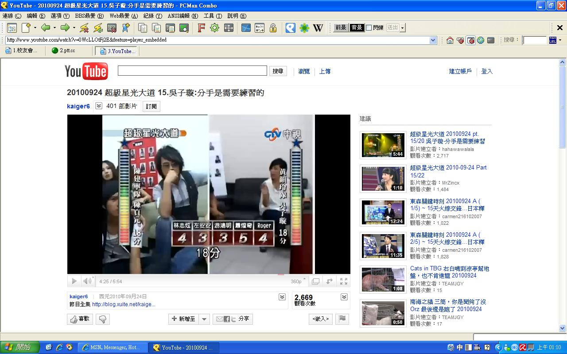Click the TinyURL icon
Image resolution: width=567 pixels, height=354 pixels.
coord(552,40)
